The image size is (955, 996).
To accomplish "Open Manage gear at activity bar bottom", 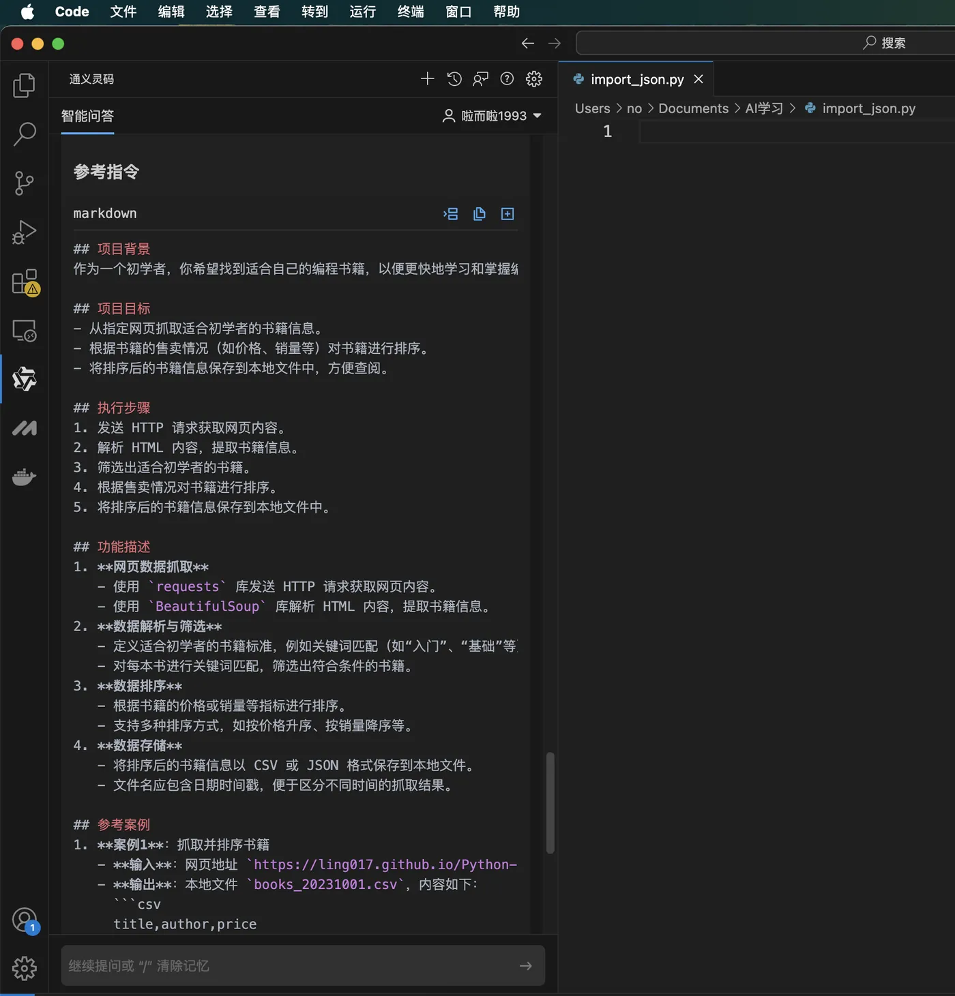I will pos(25,968).
